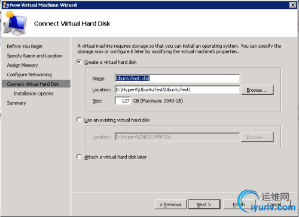This screenshot has height=217, width=299.
Task: Open the Before You Begin step
Action: click(x=25, y=46)
